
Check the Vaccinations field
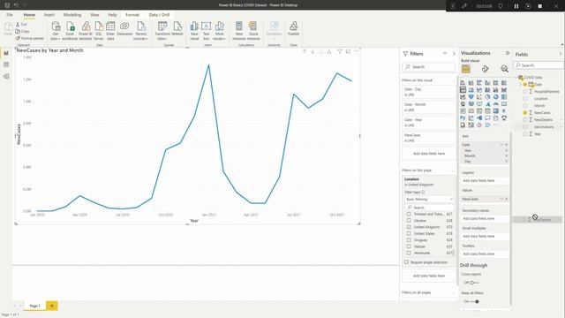[525, 127]
